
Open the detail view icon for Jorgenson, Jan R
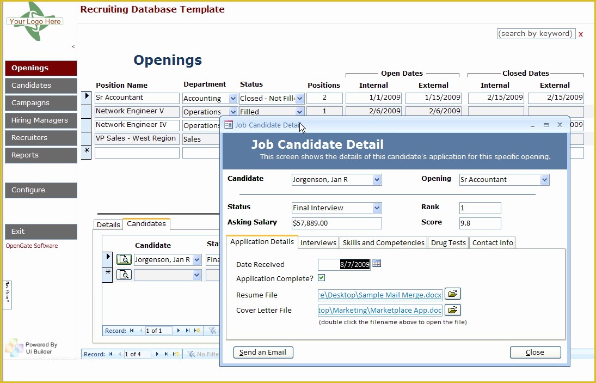[124, 259]
